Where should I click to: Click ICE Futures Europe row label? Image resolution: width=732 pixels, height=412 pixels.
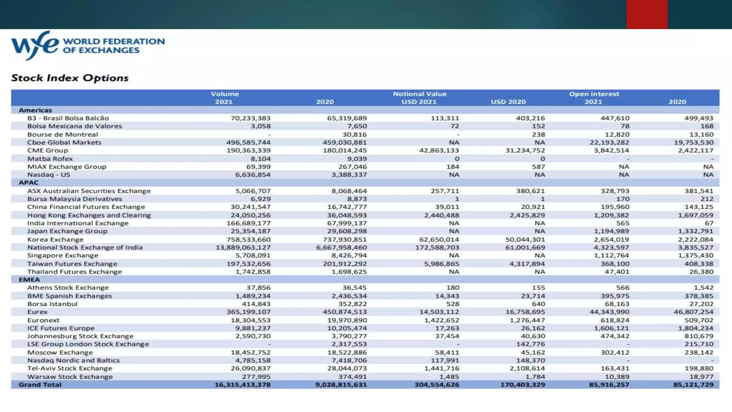pyautogui.click(x=61, y=328)
